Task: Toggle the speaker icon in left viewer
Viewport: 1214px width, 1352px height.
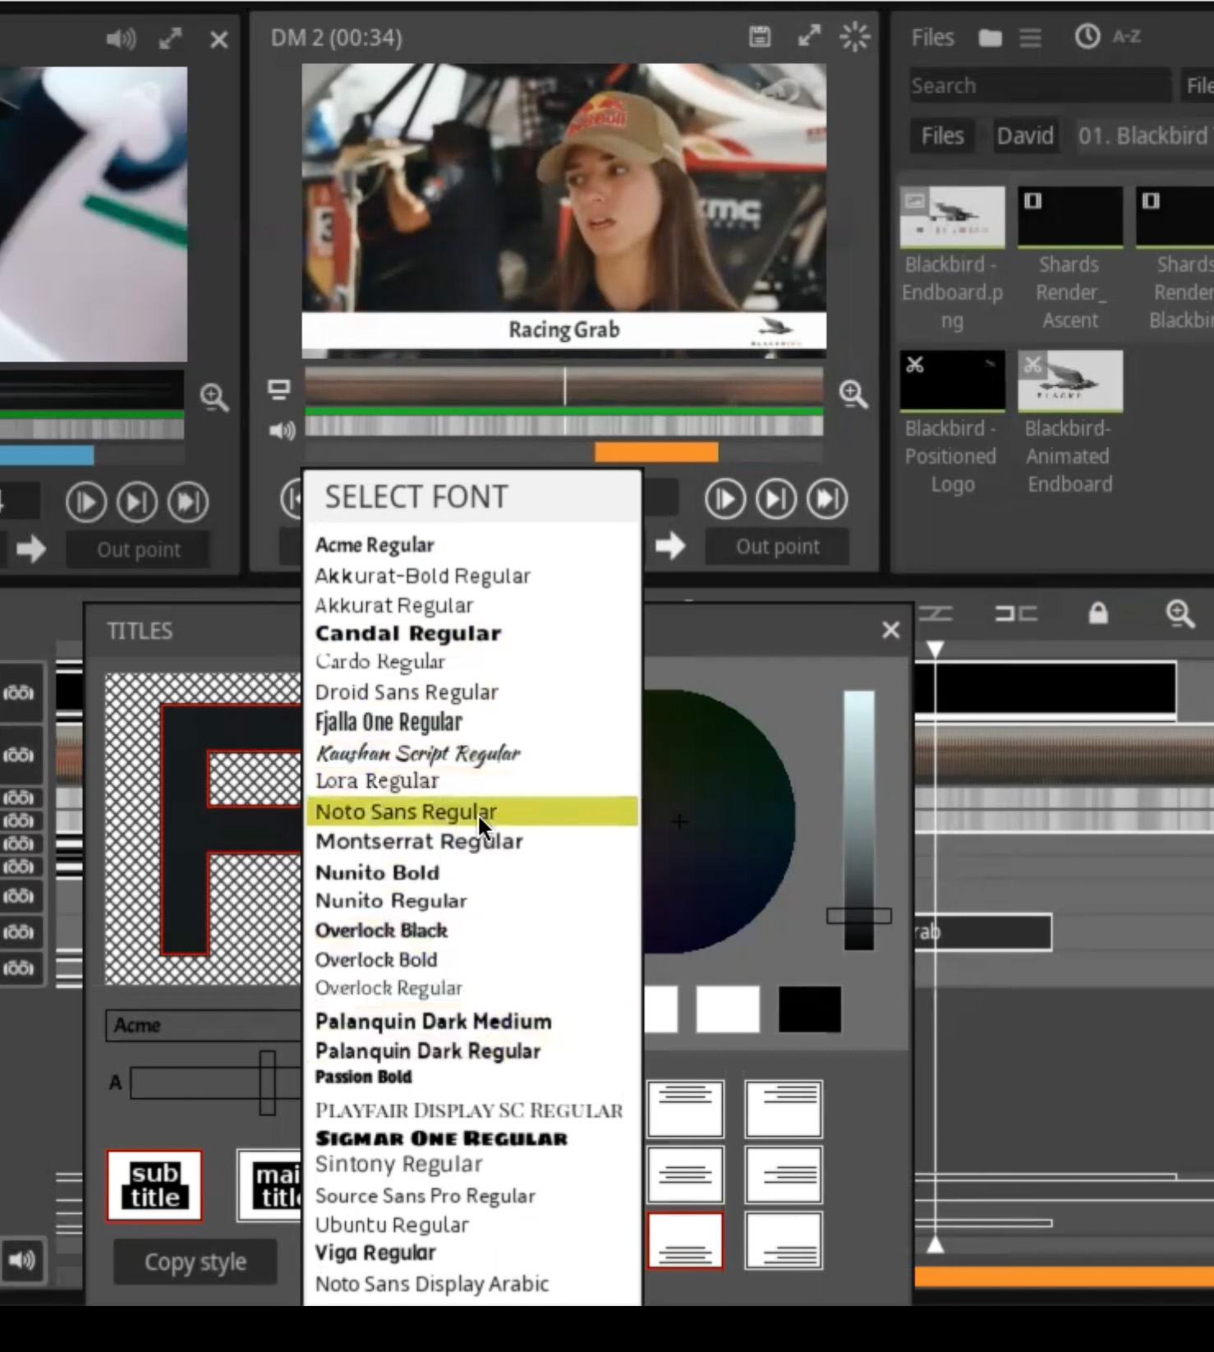Action: coord(120,39)
